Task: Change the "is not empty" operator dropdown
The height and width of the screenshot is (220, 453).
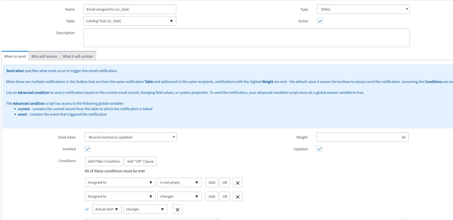Action: 179,183
